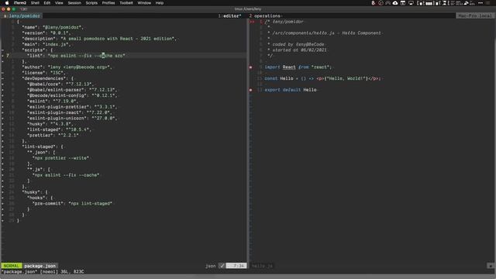Click the "husky": "^4.3.8" dependency line
The width and height of the screenshot is (496, 279).
point(50,124)
